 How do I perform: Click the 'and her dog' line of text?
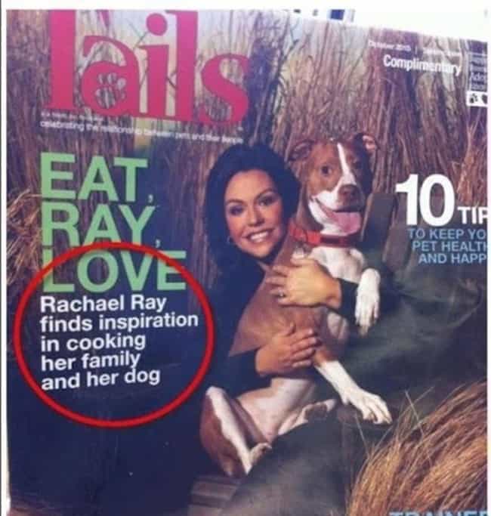(x=100, y=379)
